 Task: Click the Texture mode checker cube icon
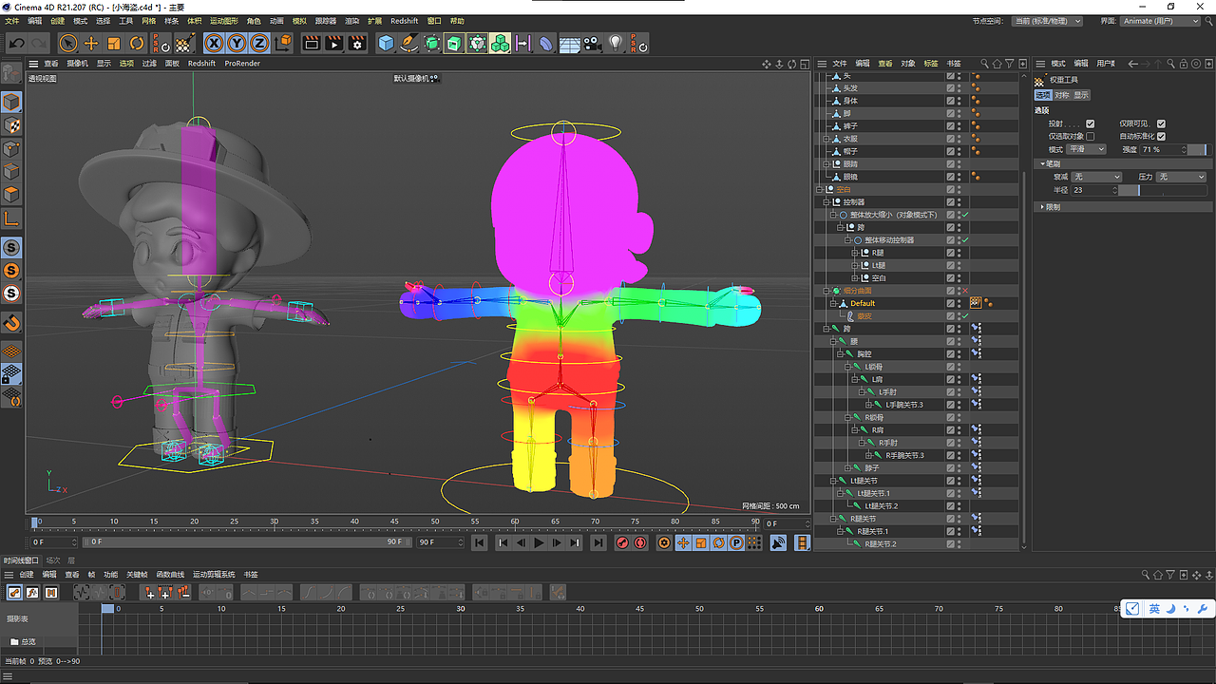coord(11,125)
